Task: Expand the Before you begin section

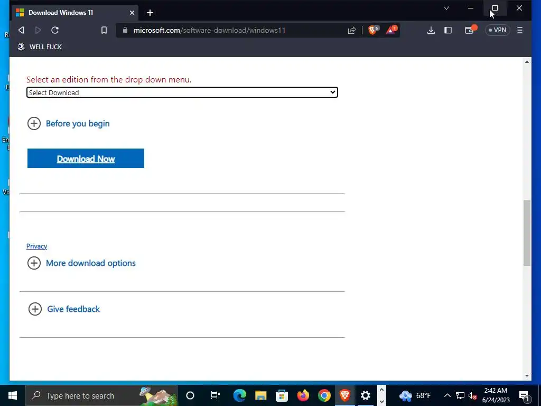Action: click(68, 124)
